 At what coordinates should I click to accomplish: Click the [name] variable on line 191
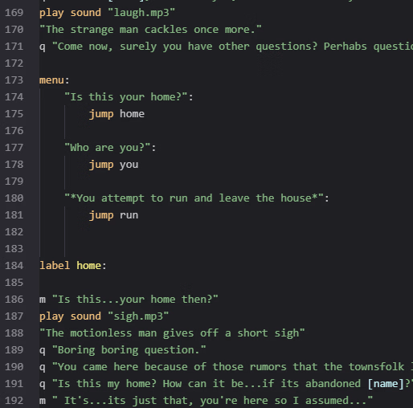click(386, 384)
